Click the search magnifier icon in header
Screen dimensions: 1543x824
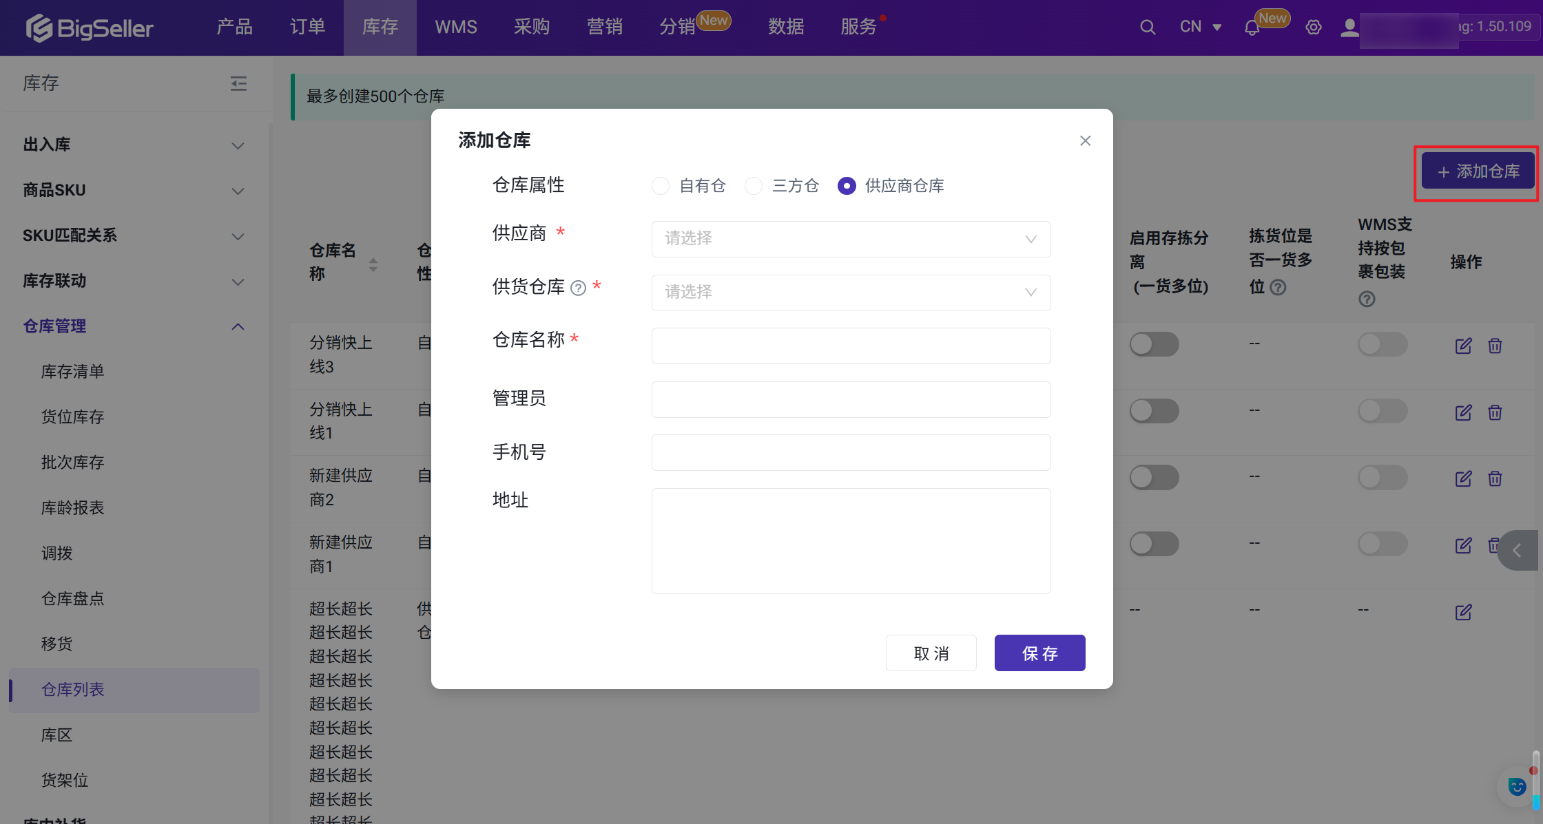pyautogui.click(x=1147, y=28)
